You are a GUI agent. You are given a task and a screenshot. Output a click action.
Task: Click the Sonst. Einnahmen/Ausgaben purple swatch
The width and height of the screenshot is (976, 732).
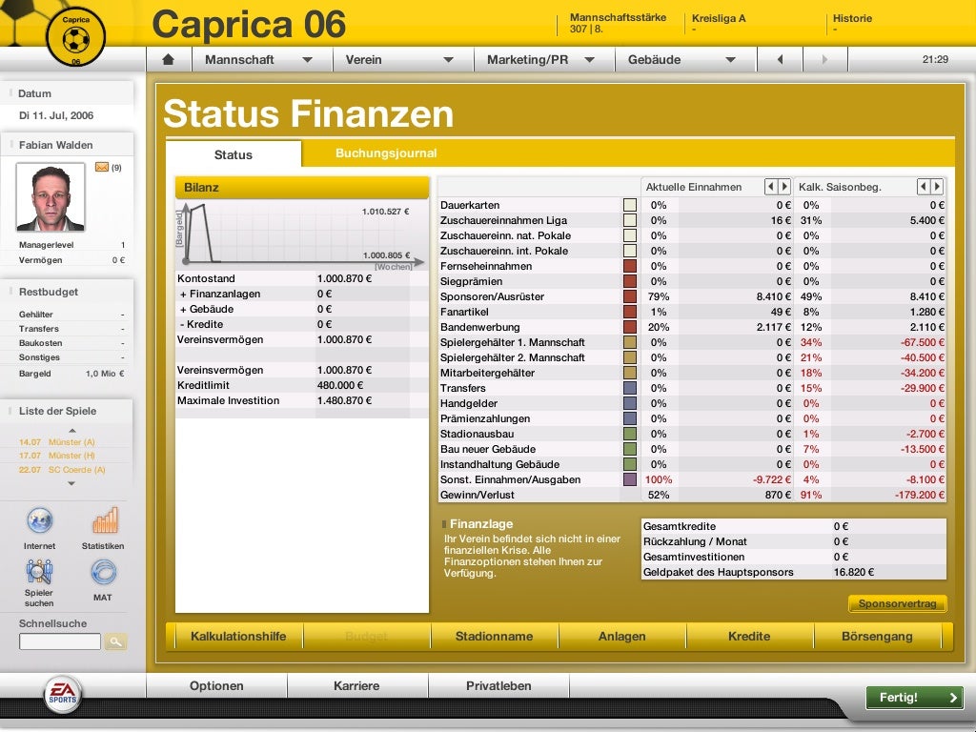coord(630,479)
